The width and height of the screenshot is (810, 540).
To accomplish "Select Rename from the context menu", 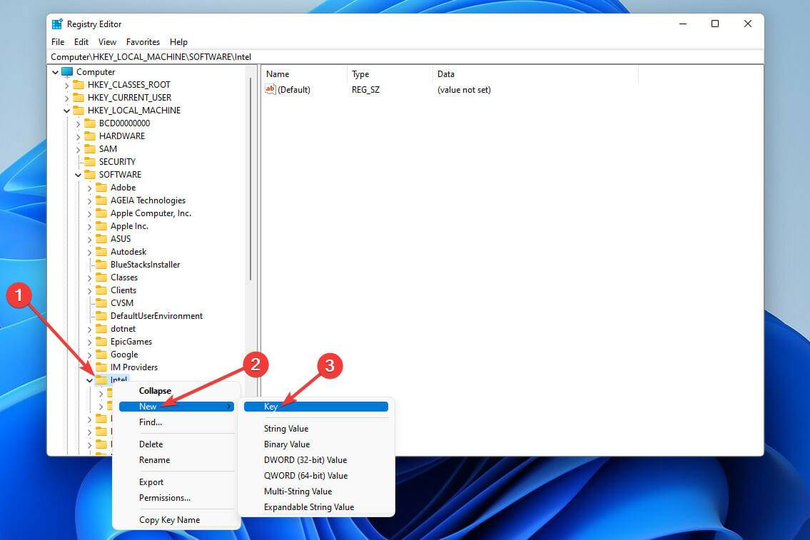I will (x=154, y=459).
